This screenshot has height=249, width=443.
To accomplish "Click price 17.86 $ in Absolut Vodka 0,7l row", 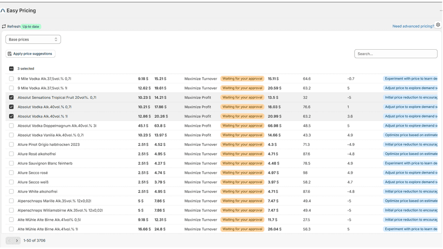I will 161,107.
